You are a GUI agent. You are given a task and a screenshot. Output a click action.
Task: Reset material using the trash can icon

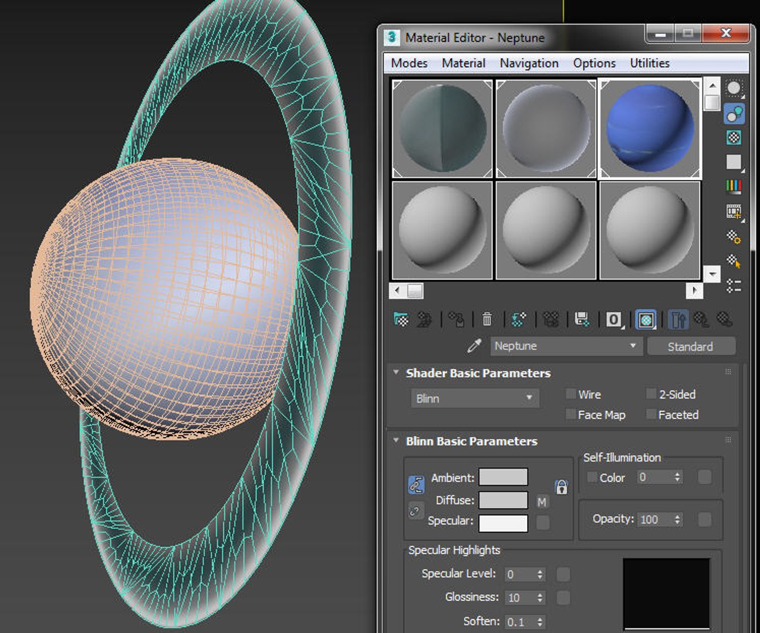(x=487, y=319)
